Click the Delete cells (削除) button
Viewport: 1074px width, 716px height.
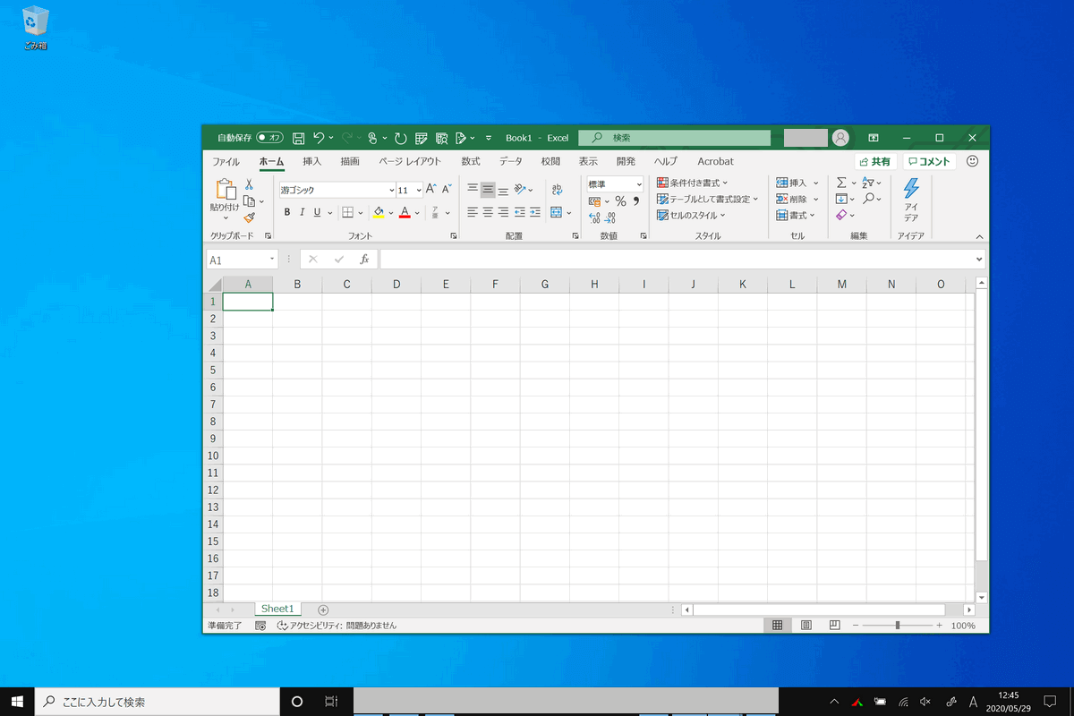click(797, 199)
